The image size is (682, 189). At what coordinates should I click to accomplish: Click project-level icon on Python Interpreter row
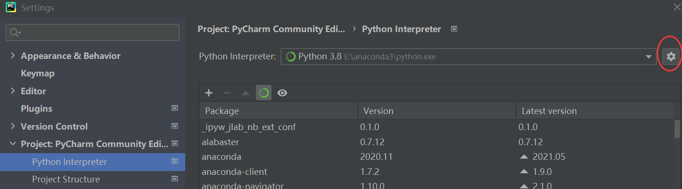click(x=175, y=162)
